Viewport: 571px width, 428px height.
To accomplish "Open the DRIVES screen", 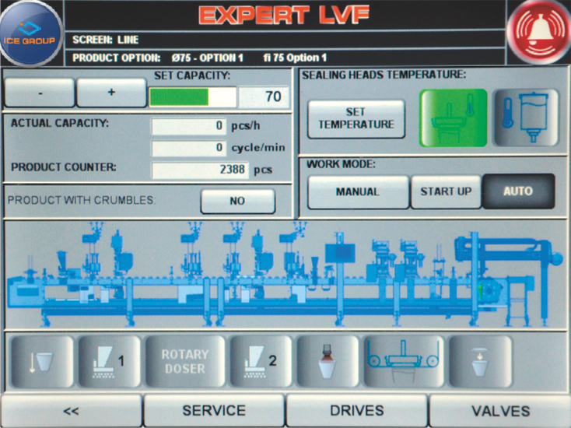I will click(357, 411).
